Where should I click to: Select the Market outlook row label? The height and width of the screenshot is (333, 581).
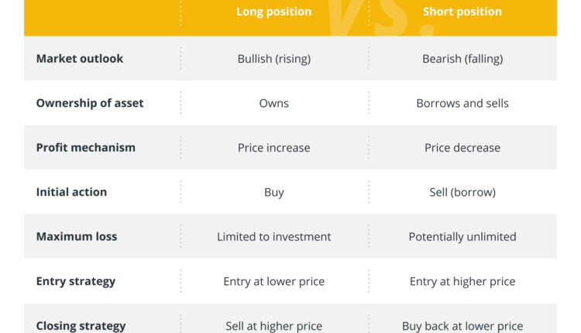pyautogui.click(x=80, y=59)
